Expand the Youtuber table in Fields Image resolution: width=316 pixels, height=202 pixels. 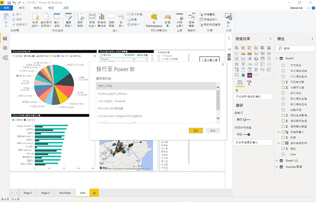(x=277, y=167)
